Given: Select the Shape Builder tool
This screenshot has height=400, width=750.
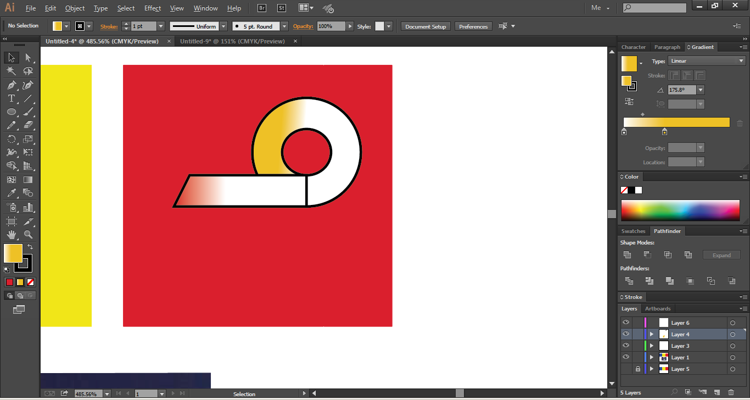Looking at the screenshot, I should tap(12, 166).
